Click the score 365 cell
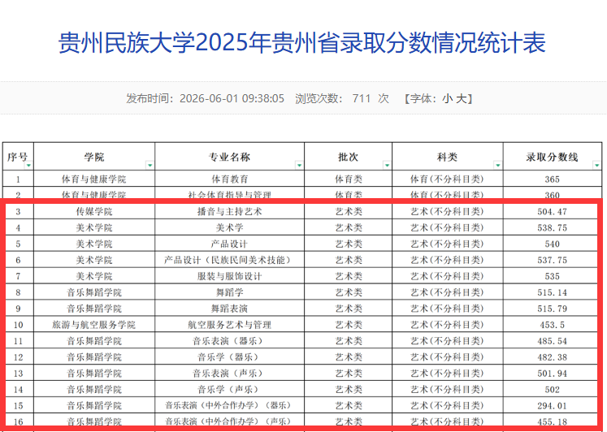This screenshot has width=607, height=432. click(x=553, y=179)
